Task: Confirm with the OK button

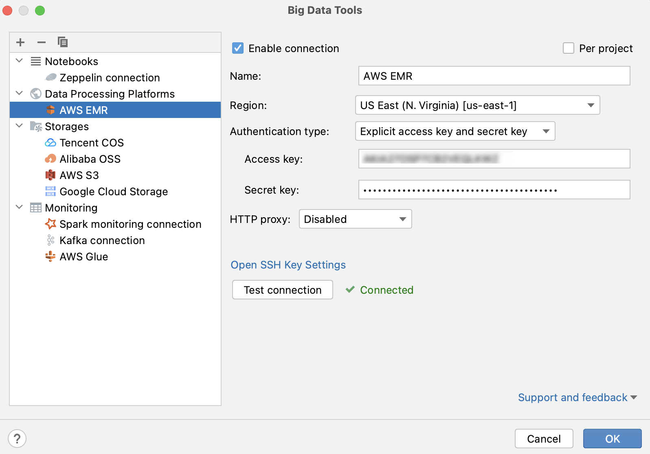Action: tap(613, 439)
